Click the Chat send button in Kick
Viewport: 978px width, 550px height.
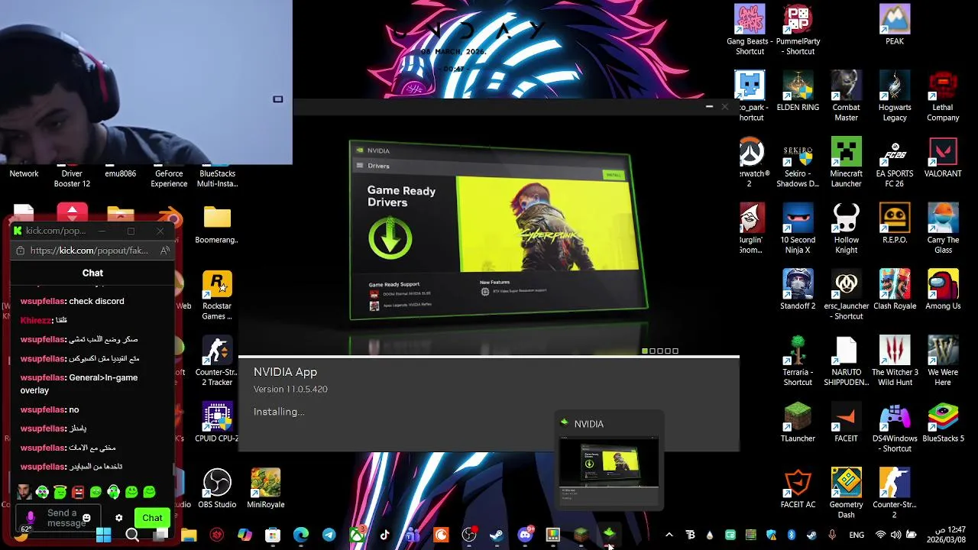pyautogui.click(x=152, y=518)
